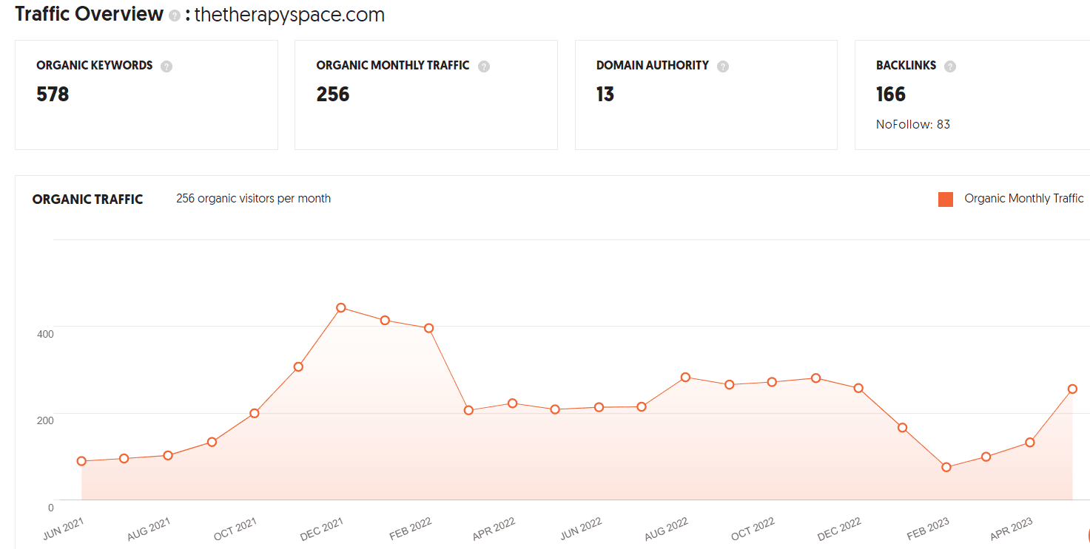The height and width of the screenshot is (549, 1090).
Task: Click the Backlinks count 166
Action: click(891, 94)
